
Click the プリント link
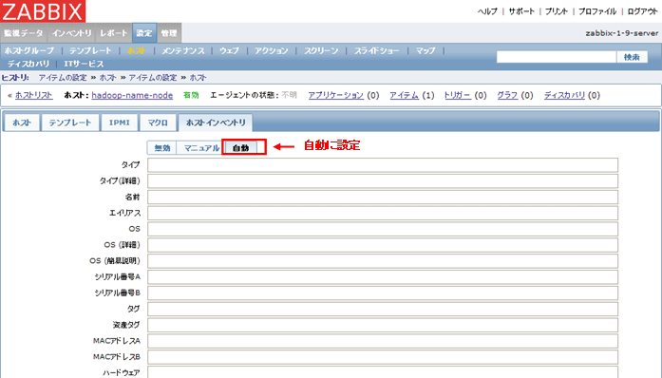tap(557, 11)
